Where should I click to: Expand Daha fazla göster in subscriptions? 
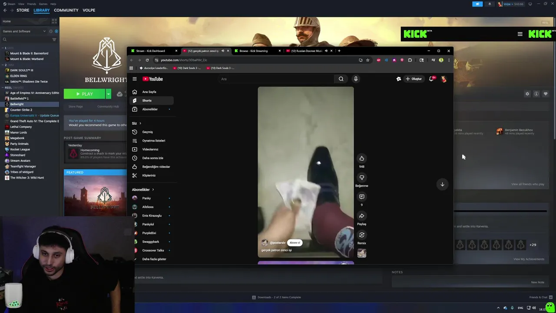click(152, 259)
